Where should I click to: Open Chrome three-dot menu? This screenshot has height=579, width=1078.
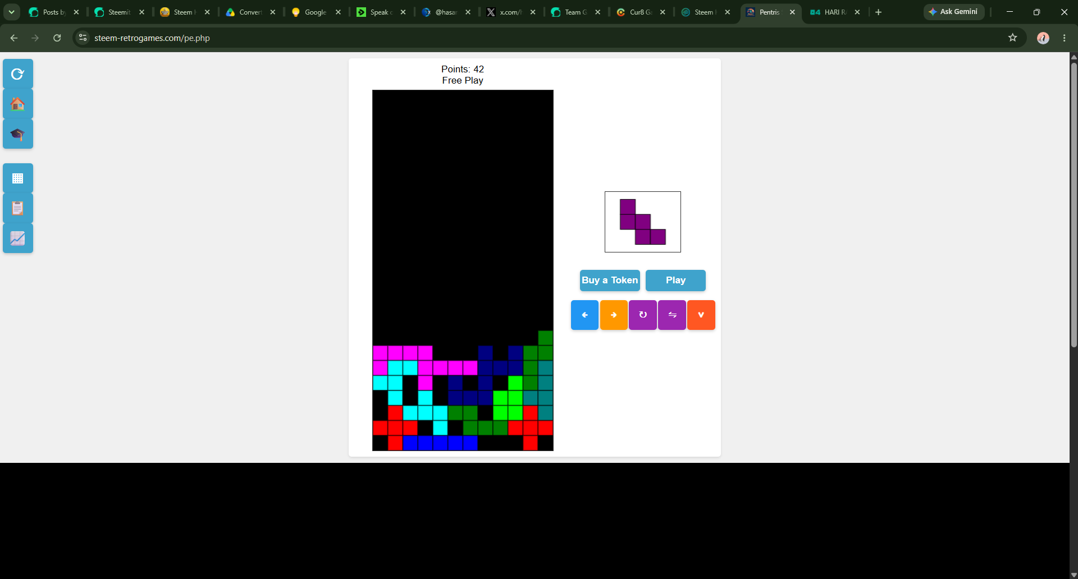point(1065,38)
